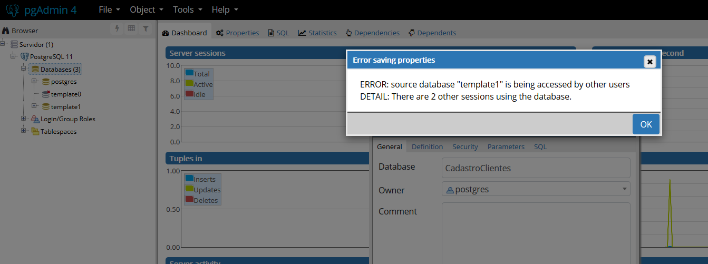Click the Error saving properties dialog title
The image size is (708, 264).
pos(394,60)
